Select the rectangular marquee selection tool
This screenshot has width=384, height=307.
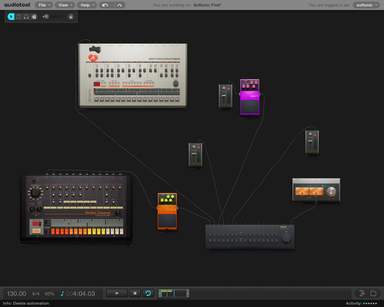(18, 17)
